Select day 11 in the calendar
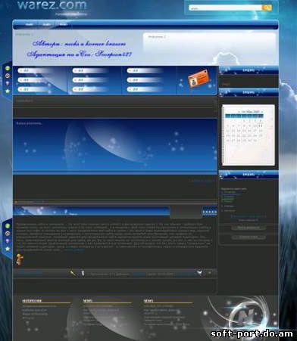 261,126
